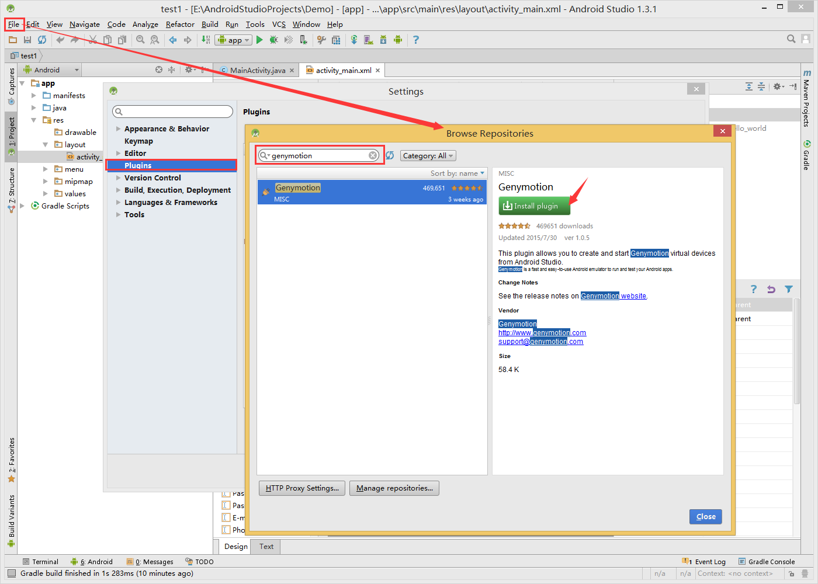The width and height of the screenshot is (818, 584).
Task: Open the Sort by: name dropdown
Action: (457, 173)
